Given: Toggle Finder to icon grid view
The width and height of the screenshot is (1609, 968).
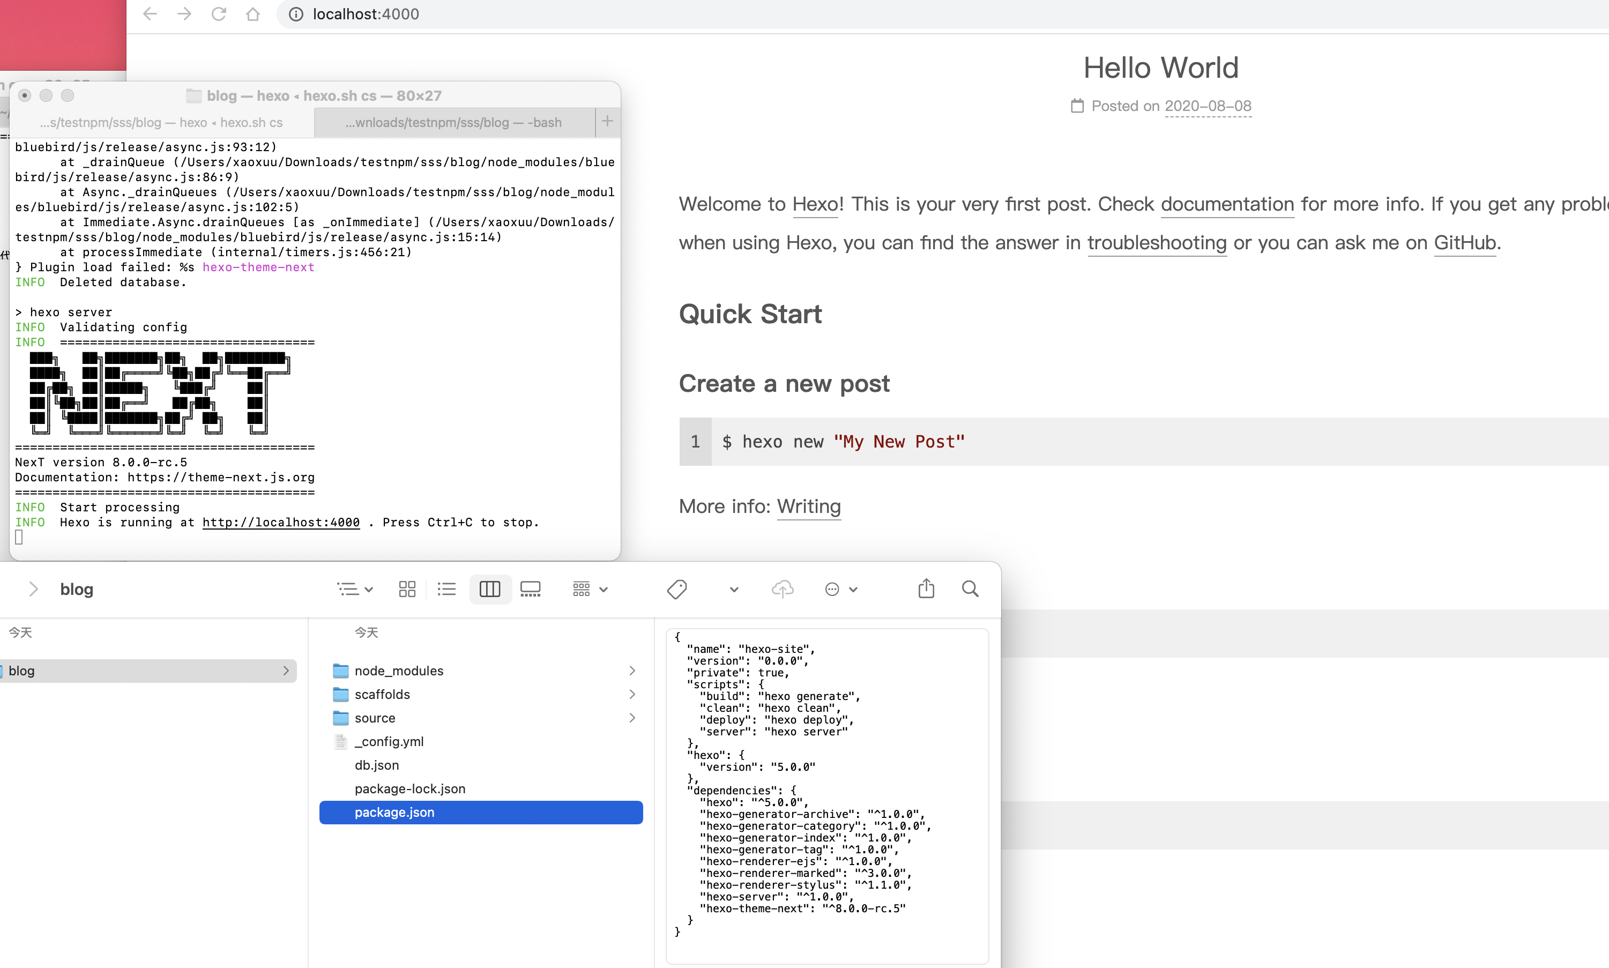Looking at the screenshot, I should (x=407, y=589).
